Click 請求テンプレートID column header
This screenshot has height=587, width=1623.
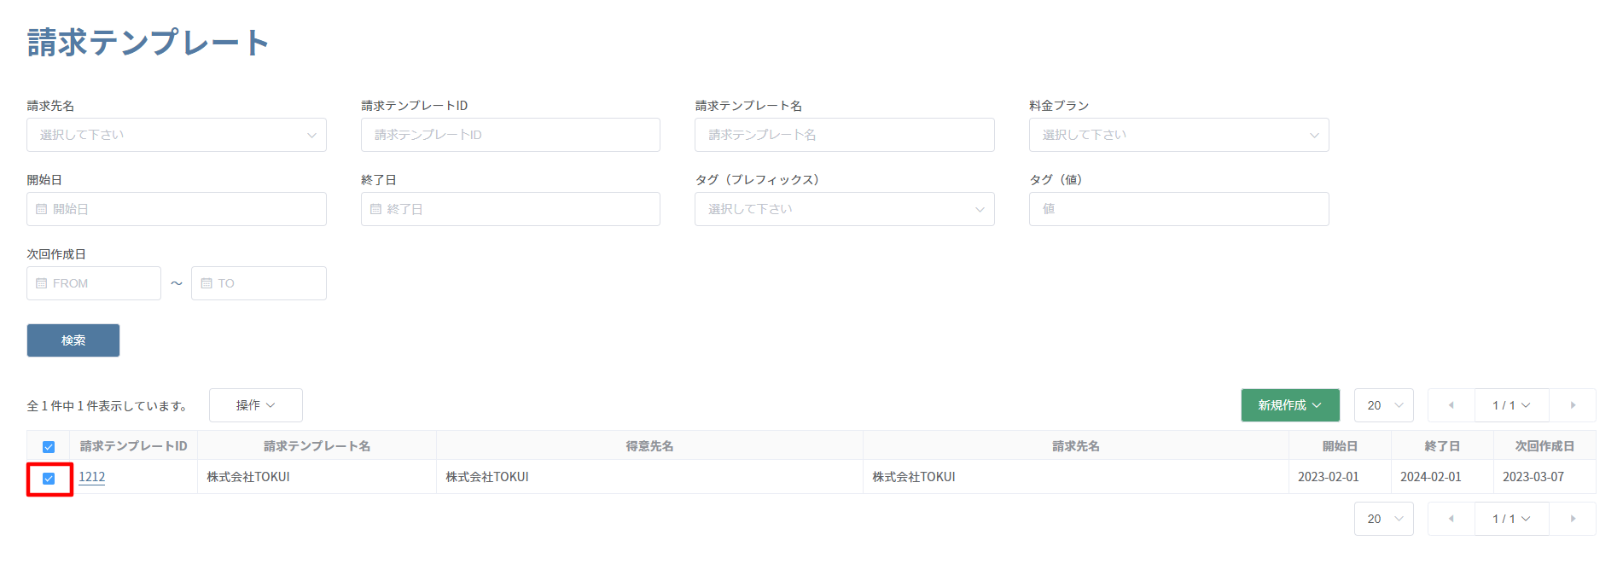coord(134,446)
